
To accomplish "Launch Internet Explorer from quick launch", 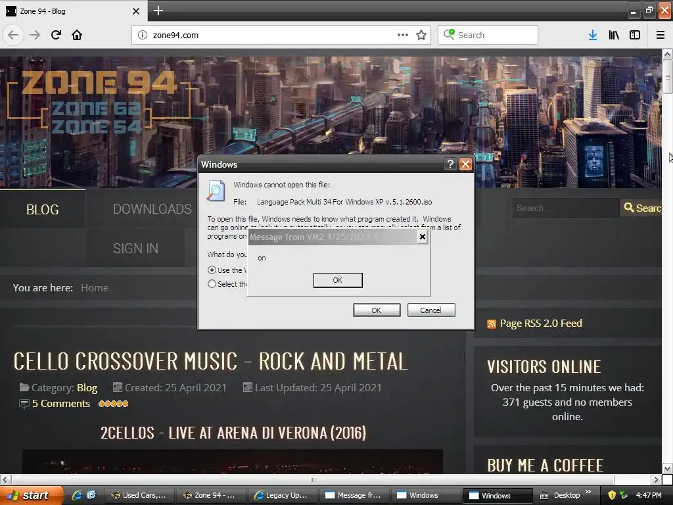I will coord(77,495).
